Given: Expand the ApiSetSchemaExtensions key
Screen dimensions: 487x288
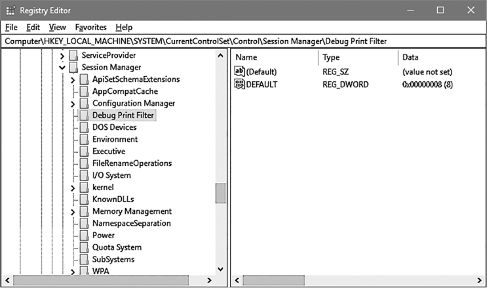Looking at the screenshot, I should point(73,79).
